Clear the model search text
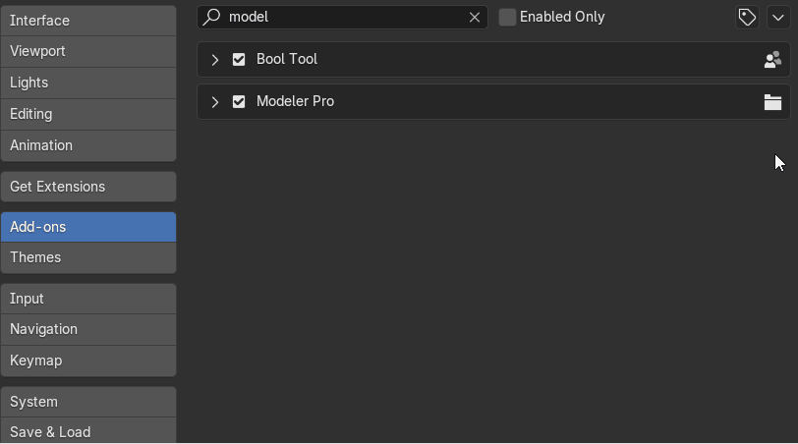 pos(475,18)
